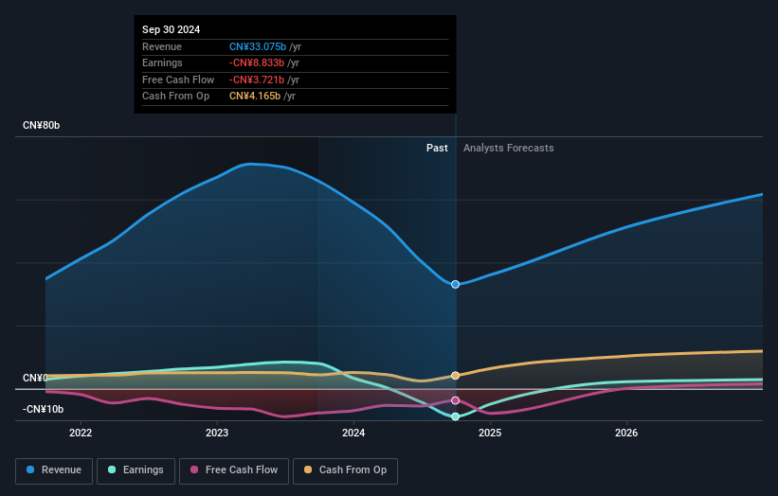
Task: Select the orange Cash From Op data point
Action: point(456,376)
